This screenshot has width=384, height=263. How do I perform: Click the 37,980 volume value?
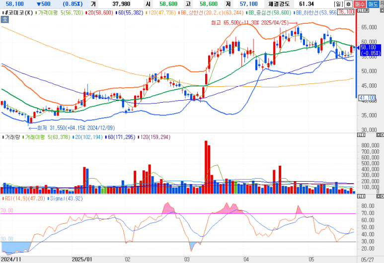[x=122, y=4]
